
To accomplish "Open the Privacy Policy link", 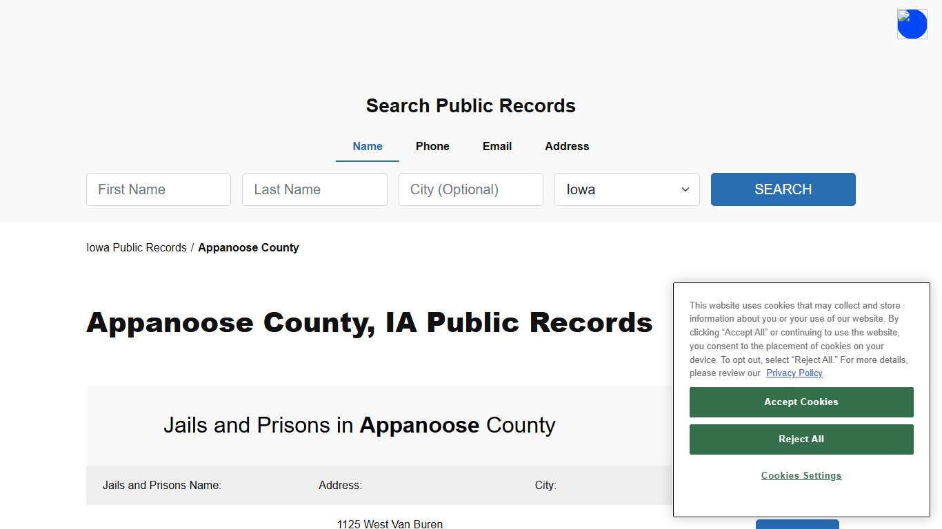I will pos(794,373).
